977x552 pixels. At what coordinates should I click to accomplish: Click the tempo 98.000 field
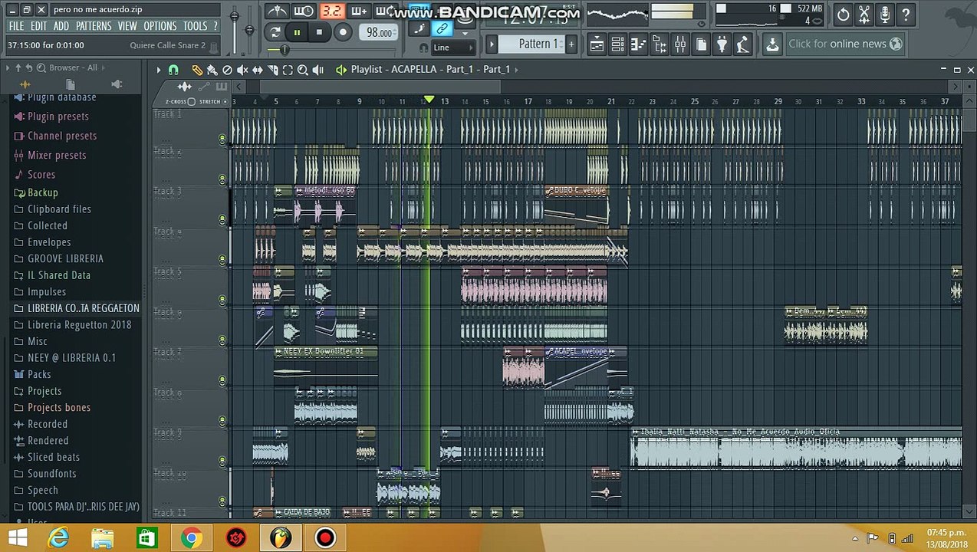[x=380, y=33]
